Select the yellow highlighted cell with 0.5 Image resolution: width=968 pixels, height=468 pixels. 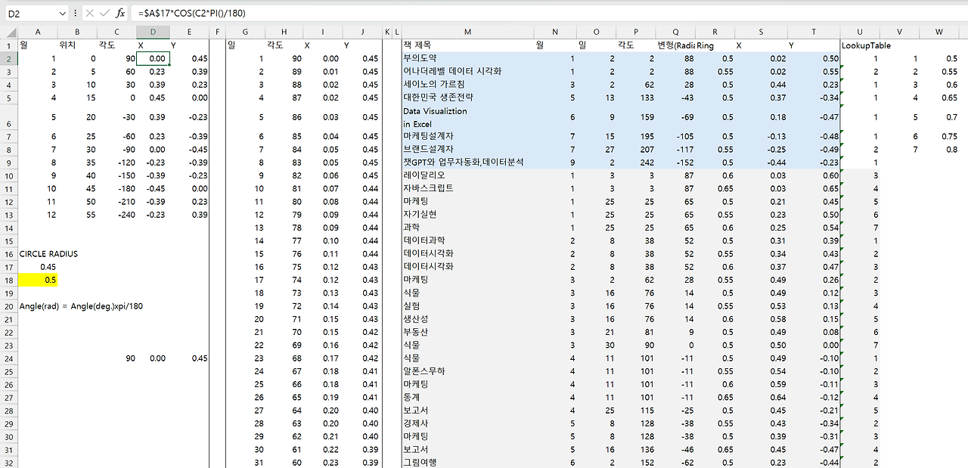38,280
